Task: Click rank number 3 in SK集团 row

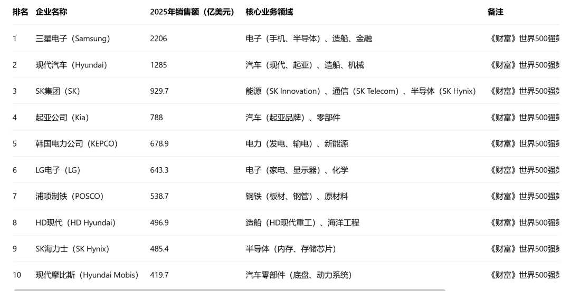Action: pos(15,91)
